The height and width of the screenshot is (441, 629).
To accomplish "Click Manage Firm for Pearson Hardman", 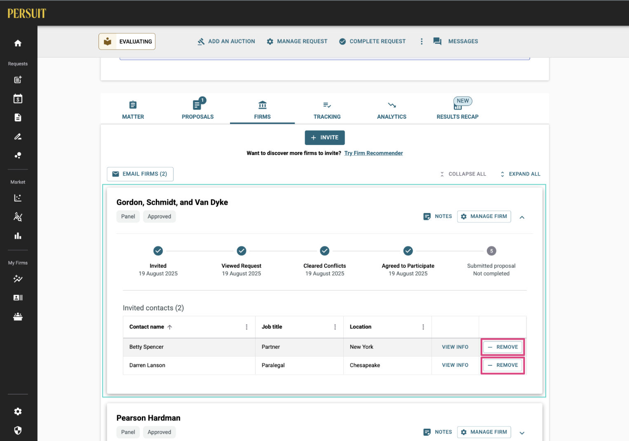I will pos(484,432).
